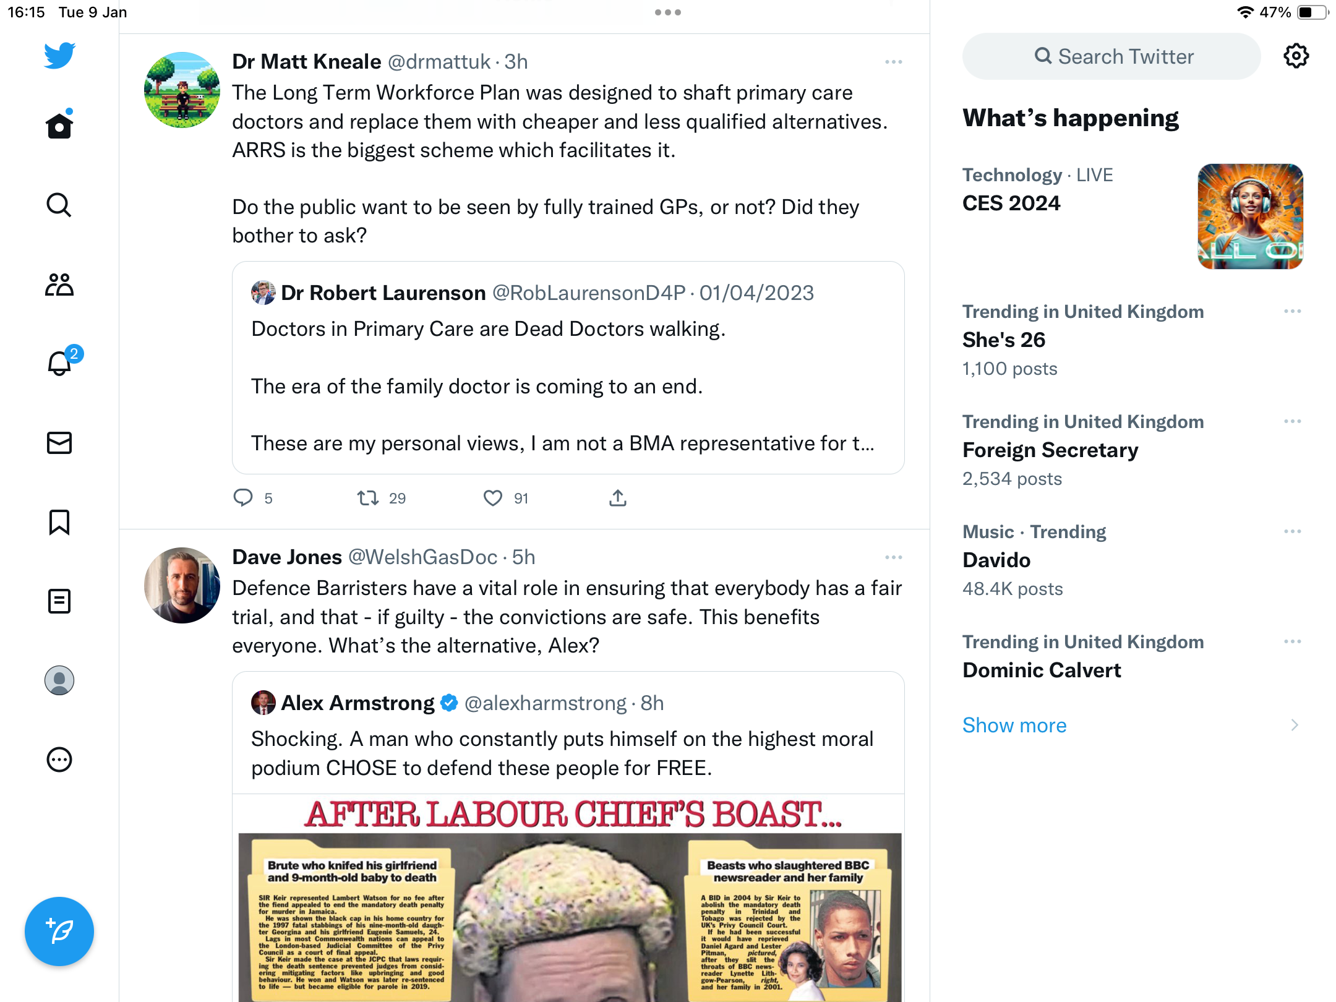Open more options on Dave Jones's tweet
The height and width of the screenshot is (1002, 1336).
coord(894,557)
